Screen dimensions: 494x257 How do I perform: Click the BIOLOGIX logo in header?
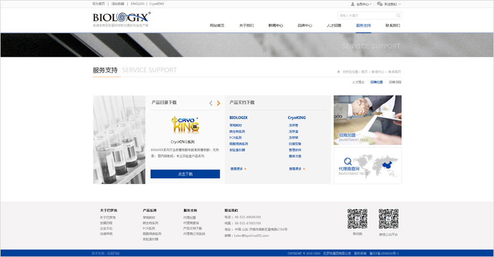coord(121,17)
